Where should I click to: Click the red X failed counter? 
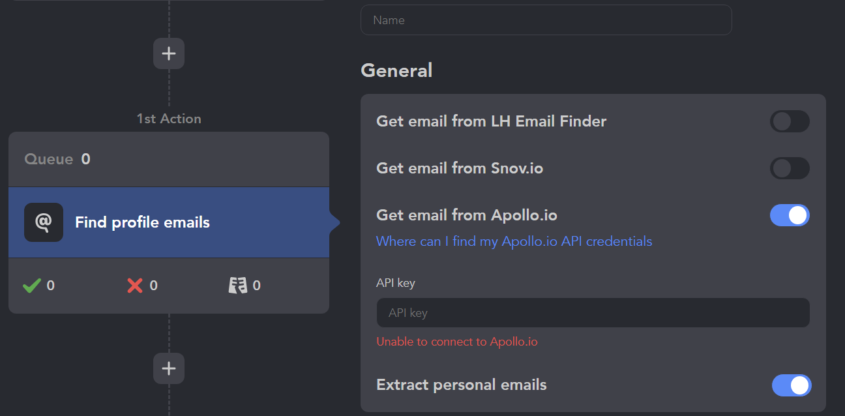click(x=142, y=286)
